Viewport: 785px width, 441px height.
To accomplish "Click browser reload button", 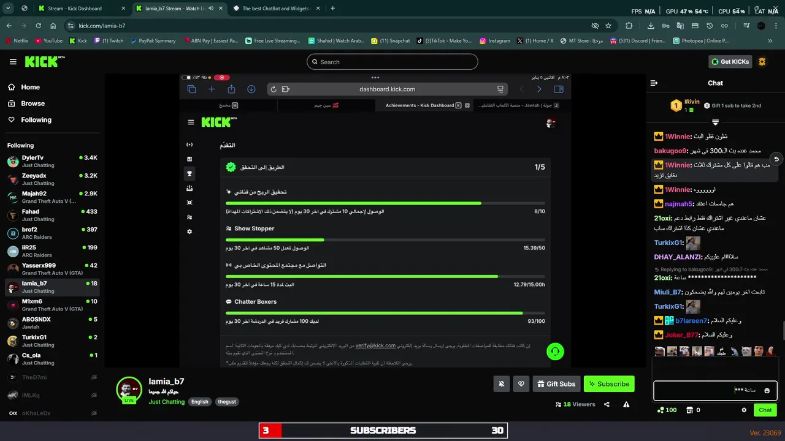I will [x=38, y=26].
